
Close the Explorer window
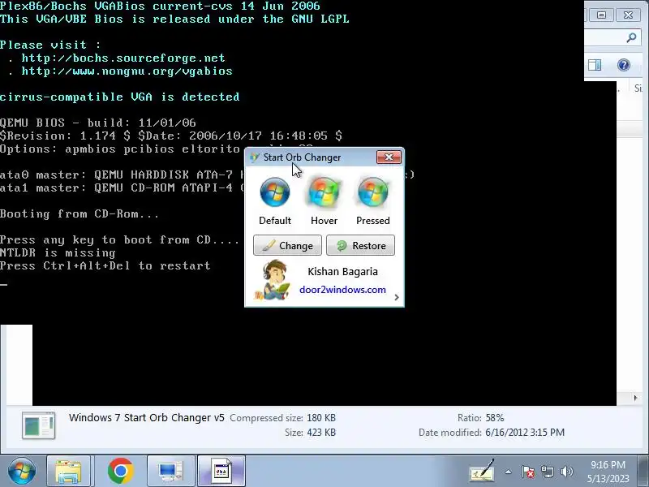point(628,15)
